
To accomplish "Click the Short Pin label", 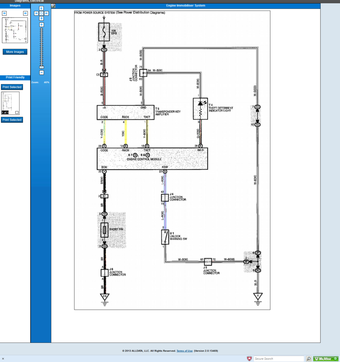I will 116,229.
